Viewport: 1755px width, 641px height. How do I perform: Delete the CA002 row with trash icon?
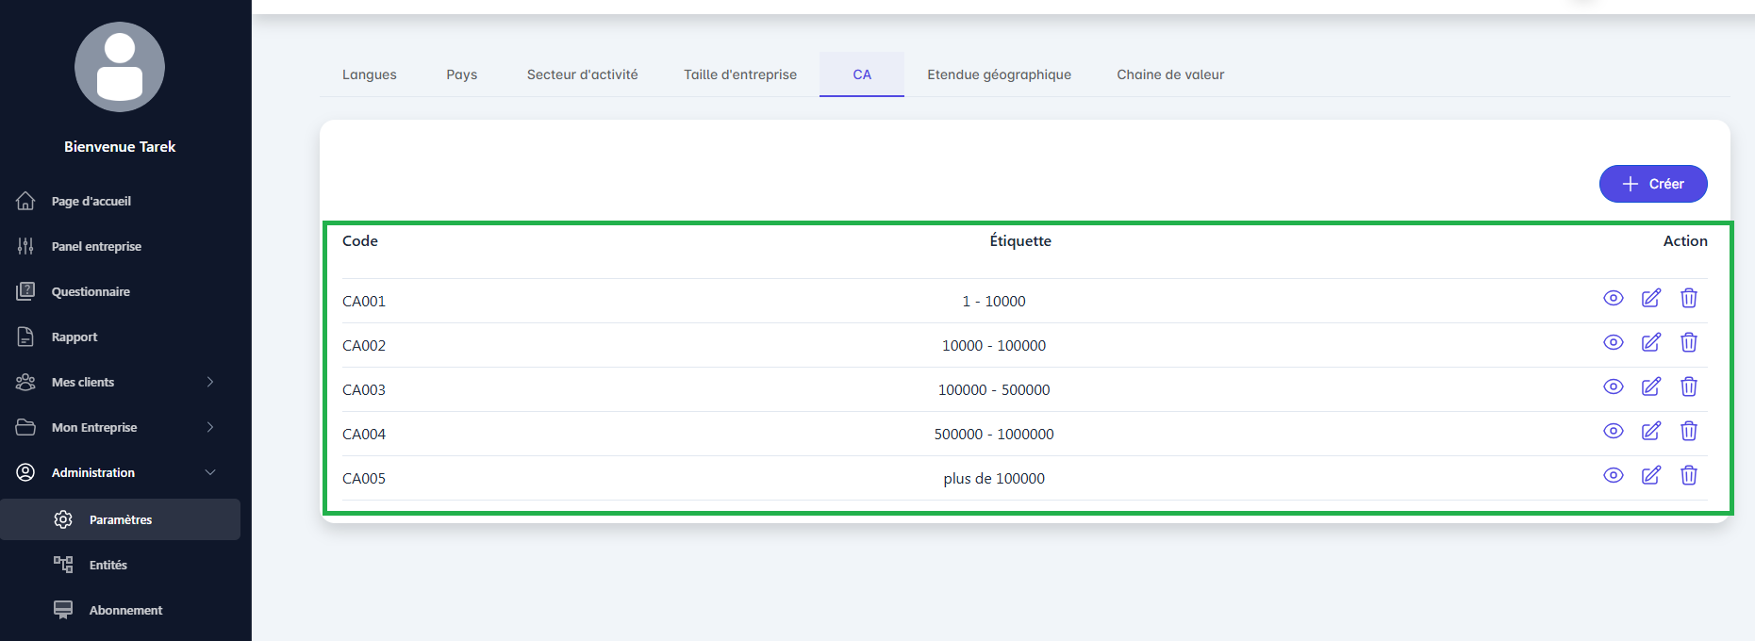click(x=1688, y=343)
